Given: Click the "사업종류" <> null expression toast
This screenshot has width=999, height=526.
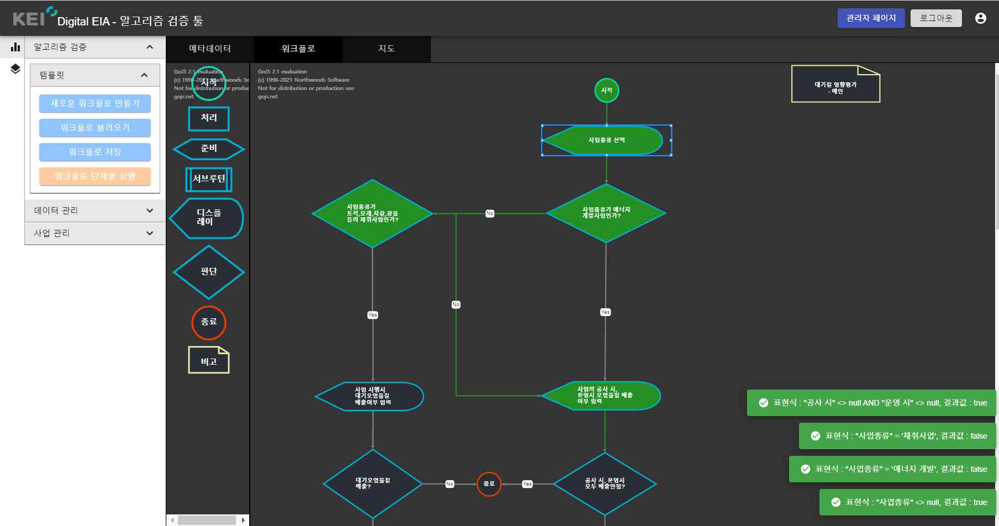Looking at the screenshot, I should [x=908, y=502].
